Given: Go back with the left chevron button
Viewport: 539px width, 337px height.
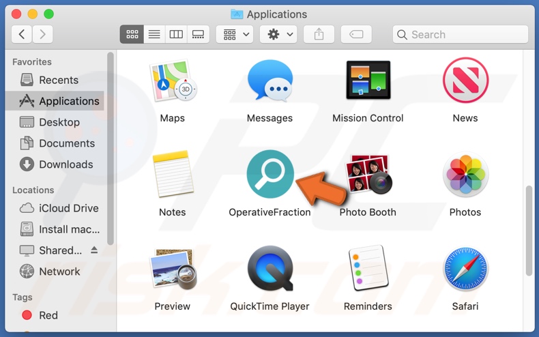Looking at the screenshot, I should tap(22, 34).
